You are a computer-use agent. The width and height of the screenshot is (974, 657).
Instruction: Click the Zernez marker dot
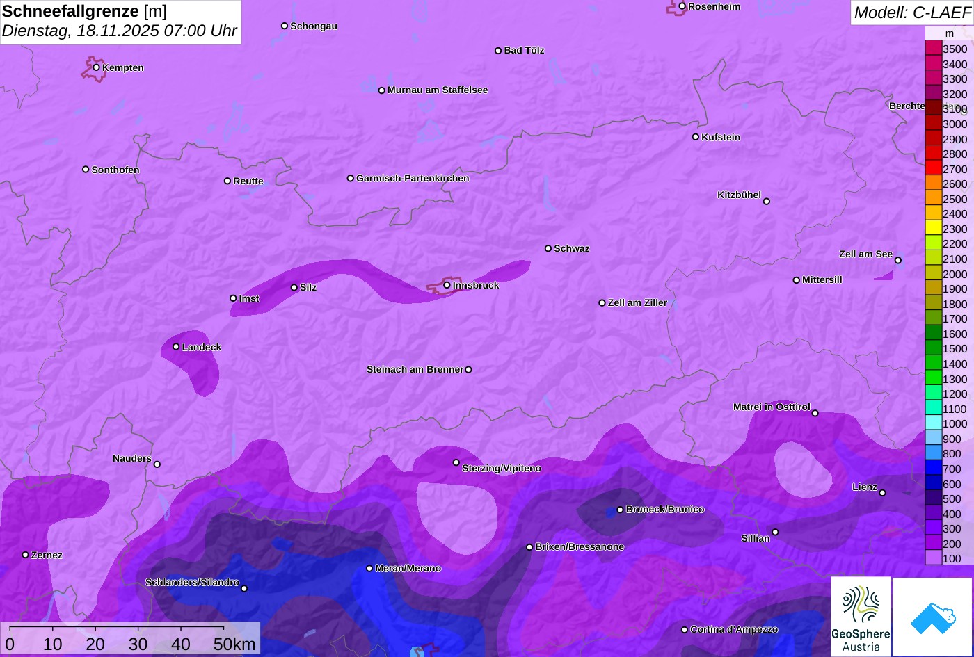[25, 555]
